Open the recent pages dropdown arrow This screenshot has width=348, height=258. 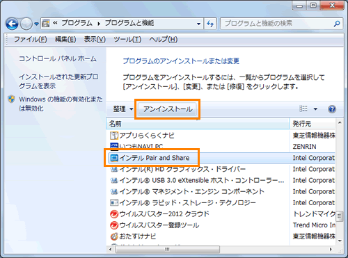[x=36, y=24]
